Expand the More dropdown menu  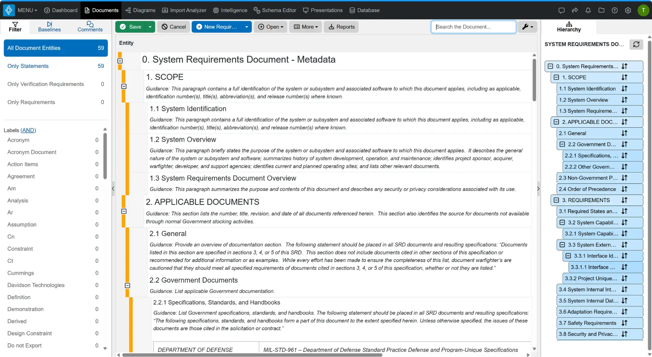click(306, 27)
